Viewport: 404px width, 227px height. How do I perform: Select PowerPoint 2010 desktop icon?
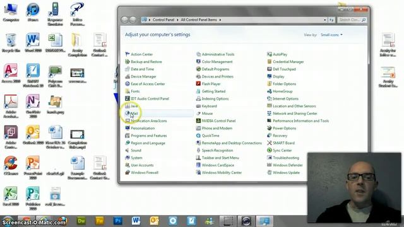click(x=33, y=167)
